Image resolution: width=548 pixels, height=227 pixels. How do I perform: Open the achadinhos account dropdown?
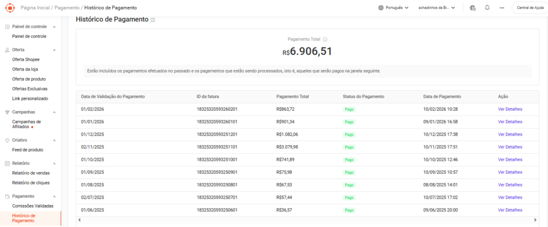click(437, 8)
